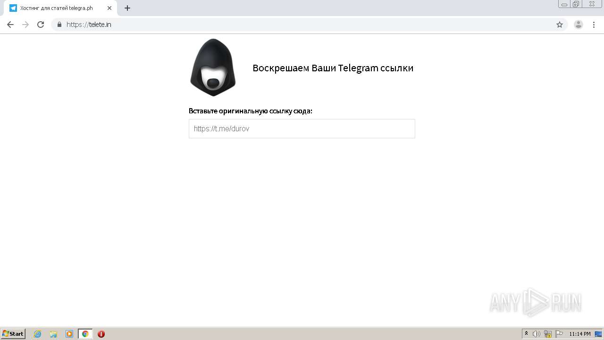Click the 11:14 PM taskbar clock

tap(580, 334)
